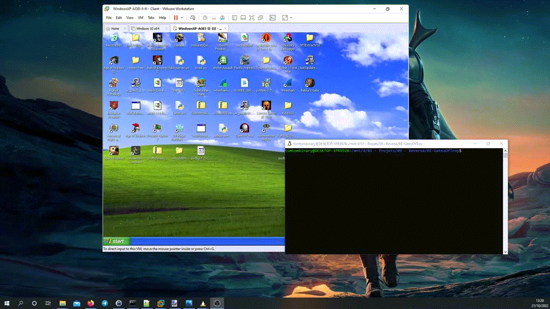Image resolution: width=550 pixels, height=309 pixels.
Task: Open the VMware Workstation taskbar icon
Action: coord(161,303)
